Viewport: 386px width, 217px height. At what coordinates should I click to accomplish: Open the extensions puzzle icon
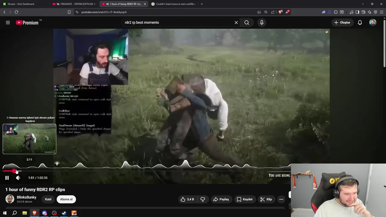tap(336, 12)
